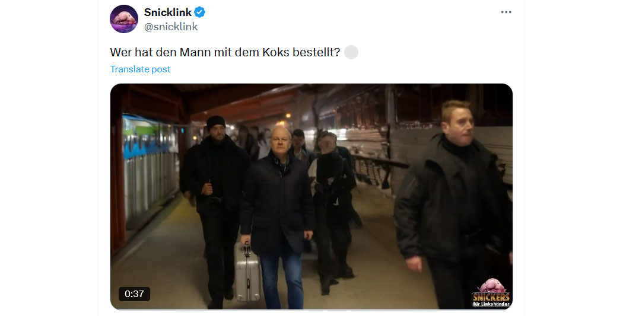Click the silver suitcase in the video

coord(248,272)
